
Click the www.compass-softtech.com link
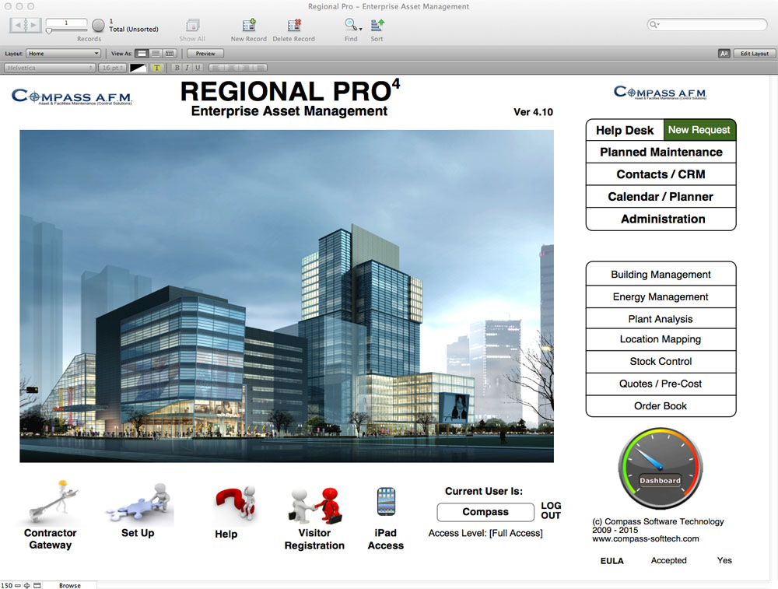click(646, 539)
